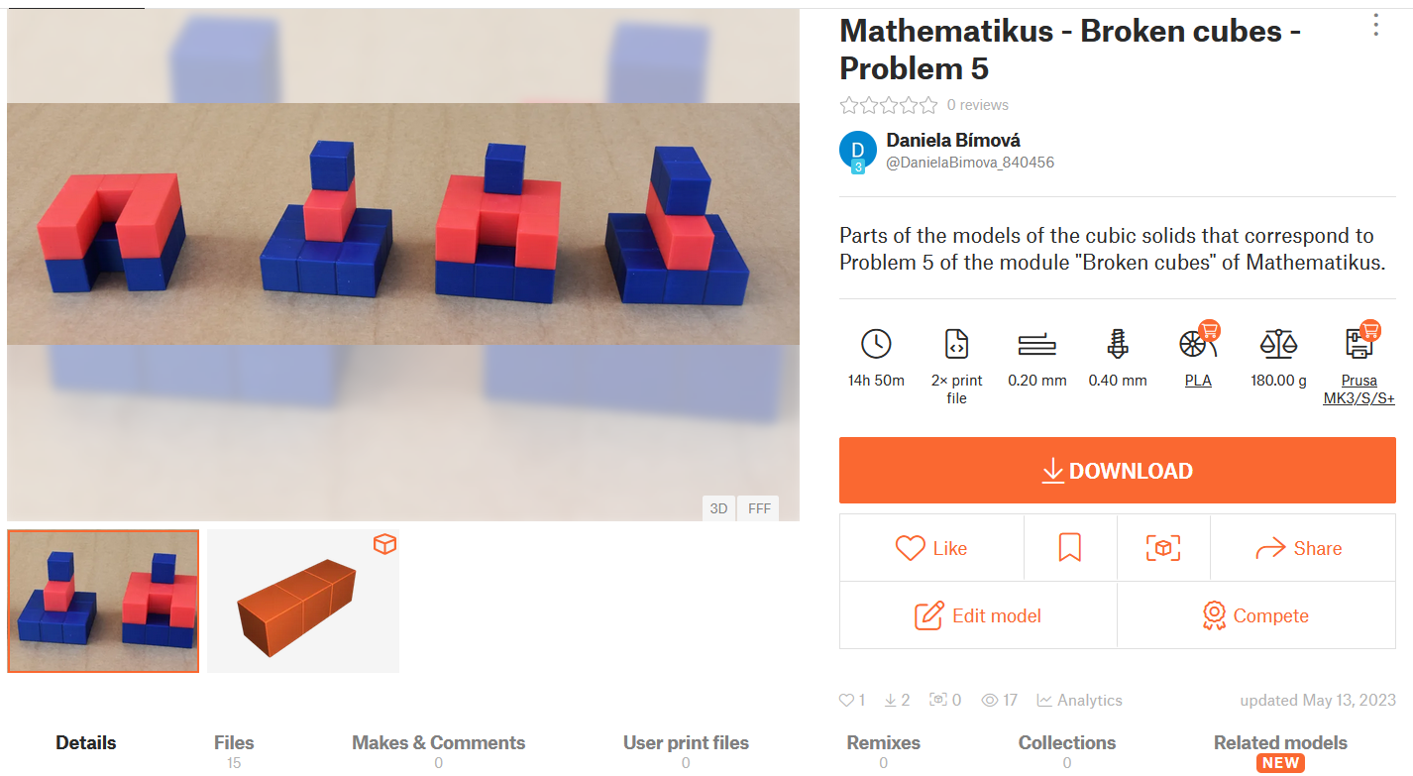Click the bookmark icon

click(1069, 548)
